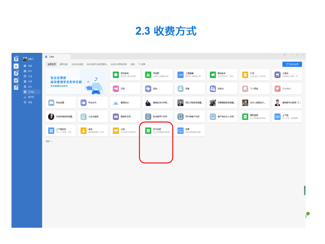Open the 文档 documents sidebar item
The width and height of the screenshot is (325, 244).
28,76
